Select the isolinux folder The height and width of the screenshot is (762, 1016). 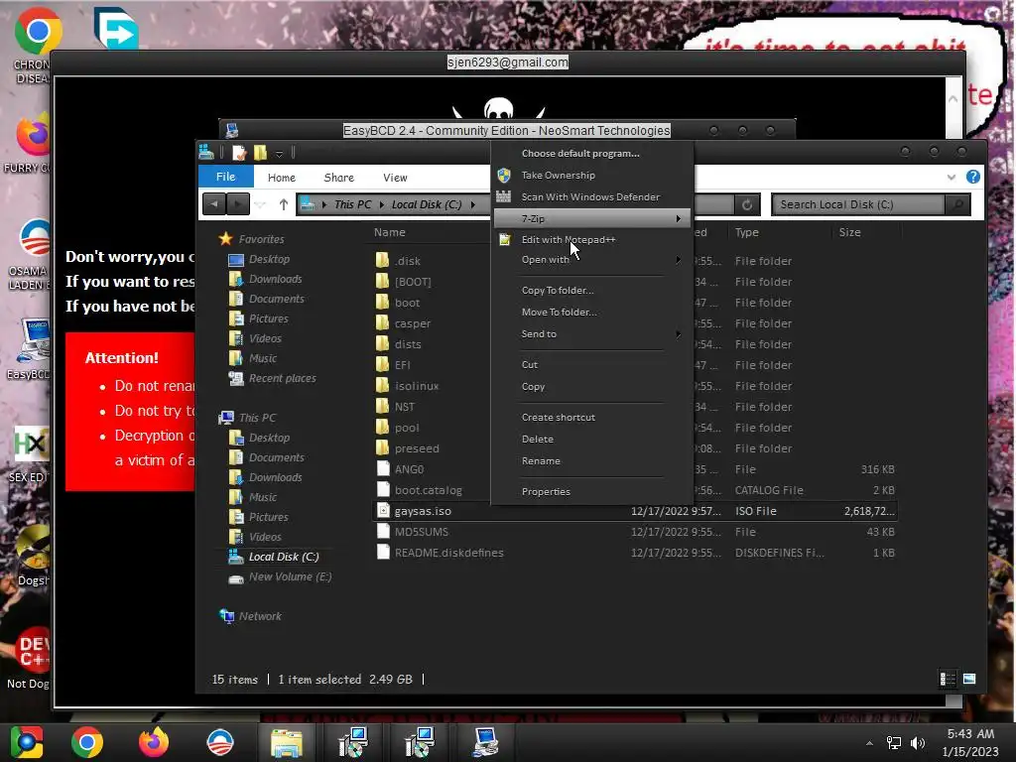(x=416, y=386)
